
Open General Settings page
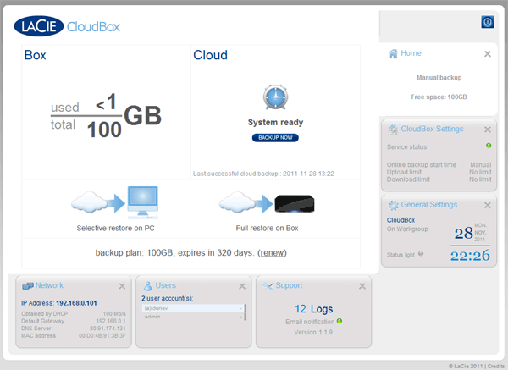pos(429,205)
